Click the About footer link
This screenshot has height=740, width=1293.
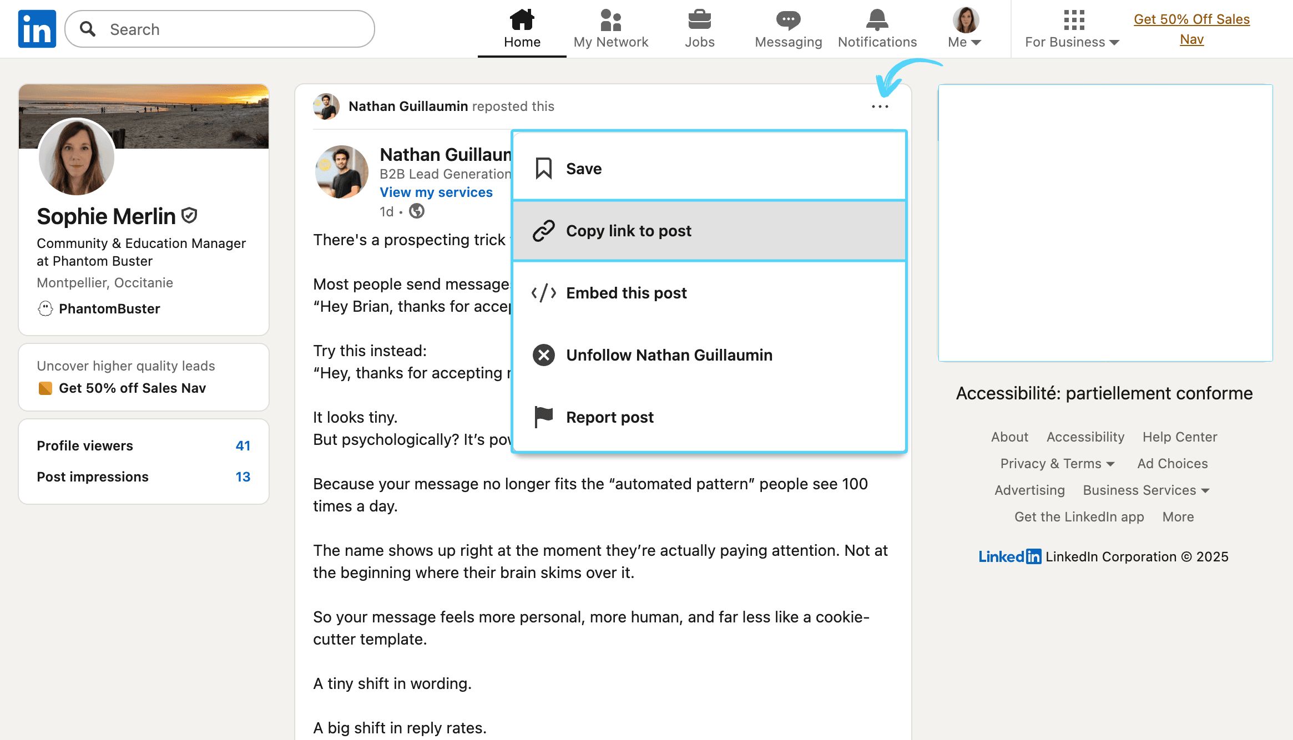pos(1009,437)
